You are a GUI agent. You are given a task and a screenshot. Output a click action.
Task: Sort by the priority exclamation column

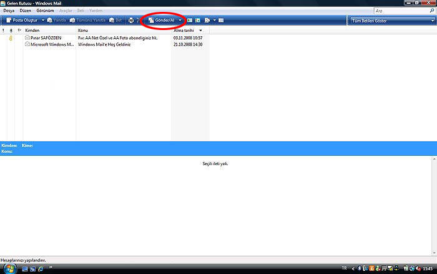(3, 31)
